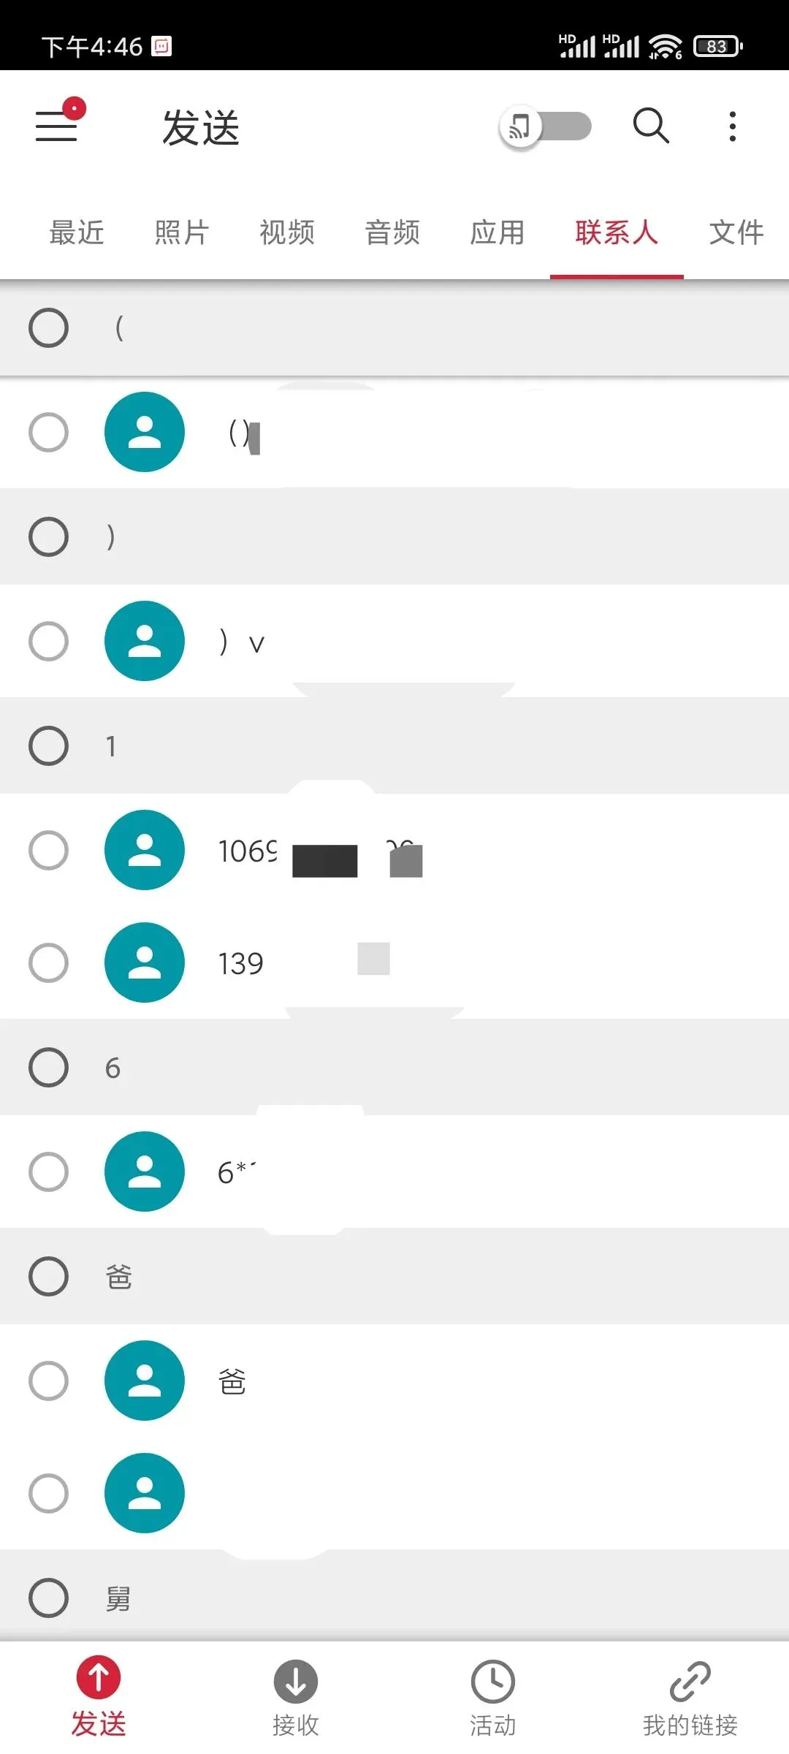
Task: Go to the 应用 tab
Action: pos(498,232)
